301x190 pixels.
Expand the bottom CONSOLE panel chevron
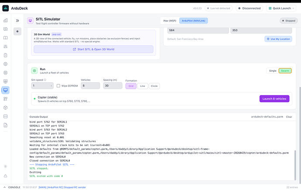pyautogui.click(x=5, y=187)
